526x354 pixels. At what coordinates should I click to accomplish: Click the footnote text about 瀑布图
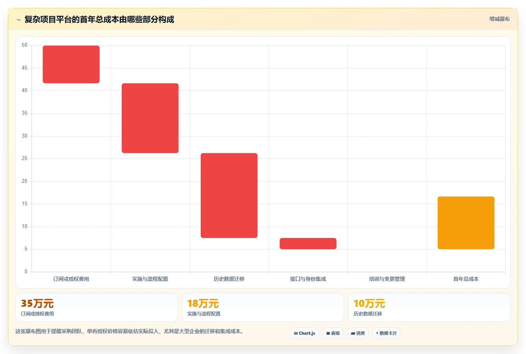coord(130,331)
